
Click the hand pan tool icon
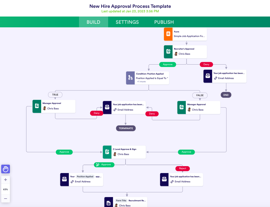point(5,169)
